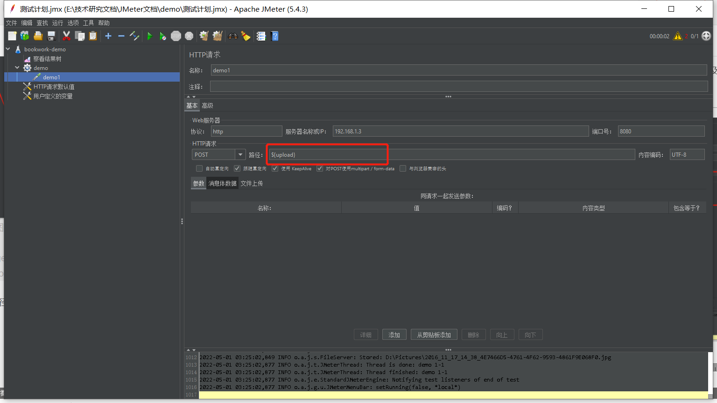This screenshot has height=403, width=717.
Task: Click the warning triangle log toggle
Action: (678, 36)
